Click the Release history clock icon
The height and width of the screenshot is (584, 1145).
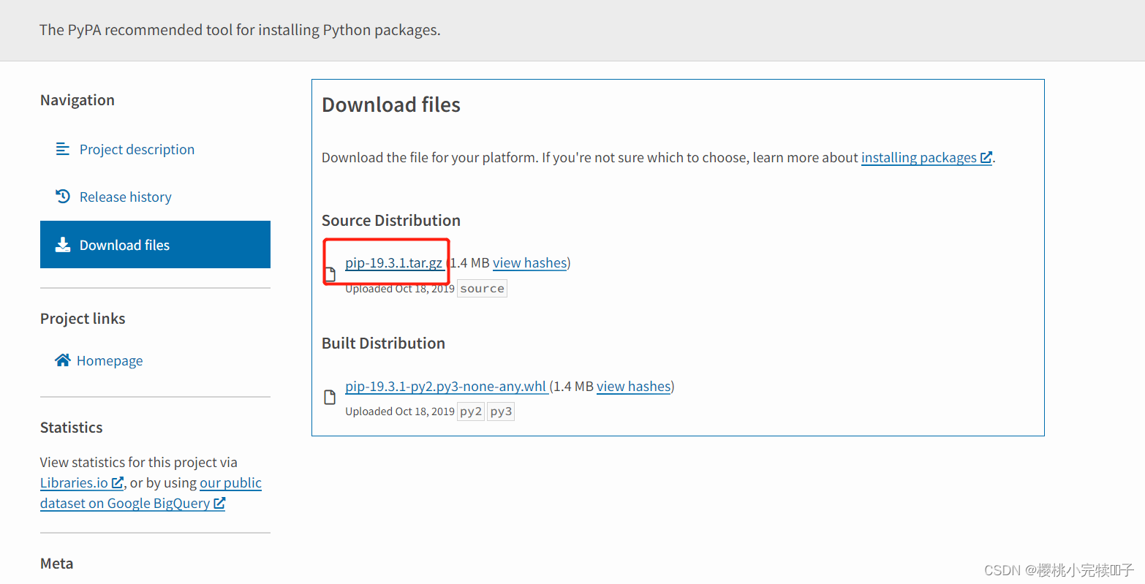pyautogui.click(x=63, y=196)
